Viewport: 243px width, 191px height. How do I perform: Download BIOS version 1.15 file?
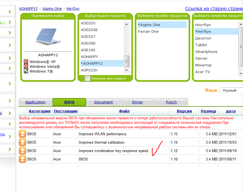click(x=22, y=134)
